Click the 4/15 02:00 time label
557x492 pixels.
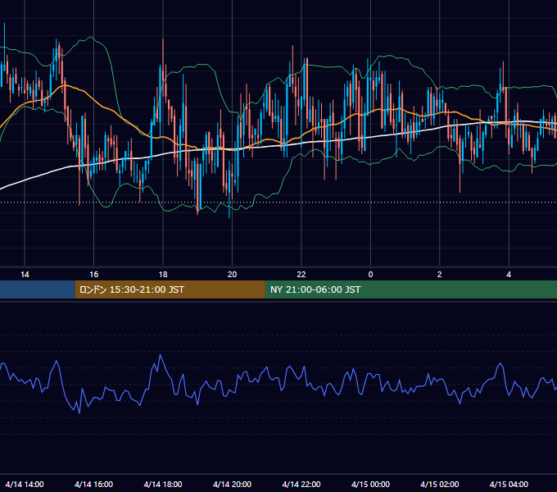pyautogui.click(x=439, y=484)
